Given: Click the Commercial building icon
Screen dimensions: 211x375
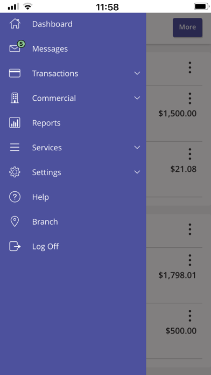Looking at the screenshot, I should [15, 98].
